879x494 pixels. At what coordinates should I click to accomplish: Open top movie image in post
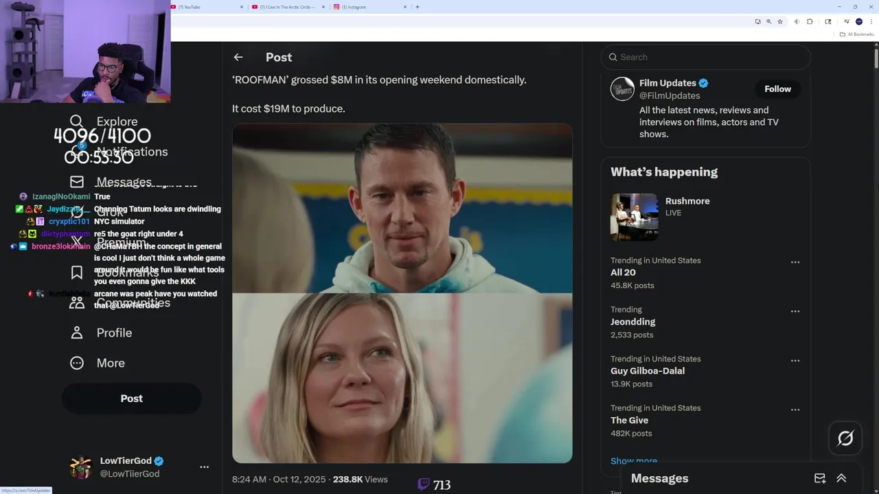pyautogui.click(x=402, y=208)
